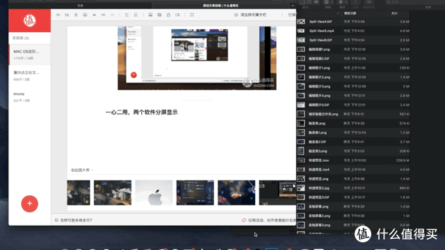Sort Finder list by 大小 column
445x250 pixels.
pos(394,13)
